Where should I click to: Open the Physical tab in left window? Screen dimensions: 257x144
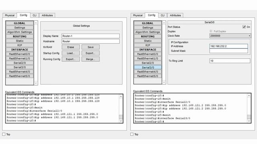pos(10,15)
